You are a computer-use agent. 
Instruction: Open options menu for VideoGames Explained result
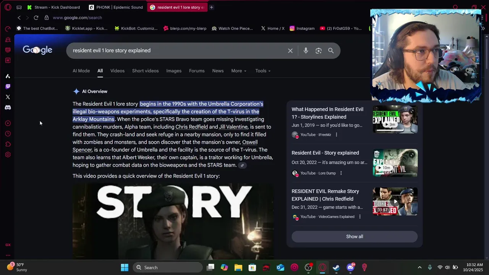(x=359, y=217)
